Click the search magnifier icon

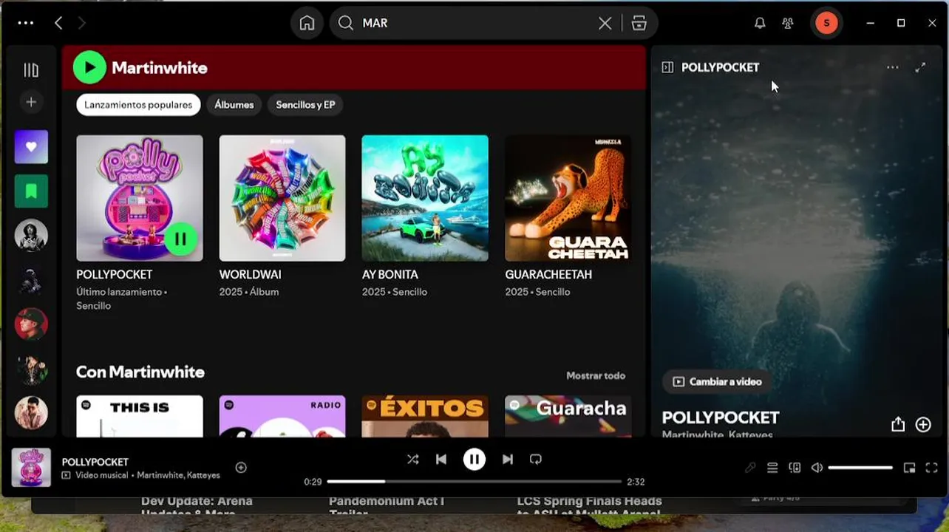pyautogui.click(x=345, y=23)
